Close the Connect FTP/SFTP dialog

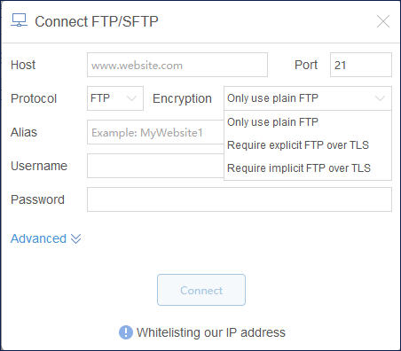point(383,21)
